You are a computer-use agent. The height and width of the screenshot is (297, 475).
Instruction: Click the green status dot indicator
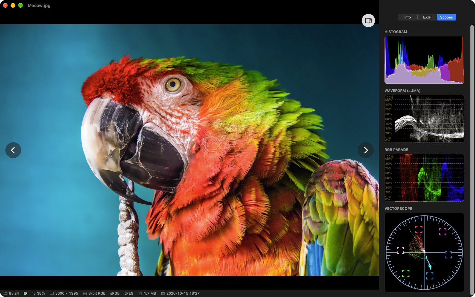25,293
